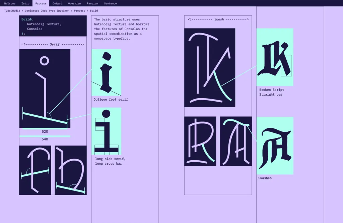This screenshot has height=223, width=343.
Task: Click the Process breadcrumb link
Action: pos(79,11)
